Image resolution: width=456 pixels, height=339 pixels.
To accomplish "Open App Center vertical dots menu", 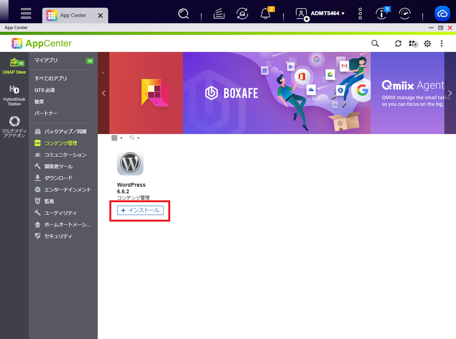I will (x=441, y=43).
